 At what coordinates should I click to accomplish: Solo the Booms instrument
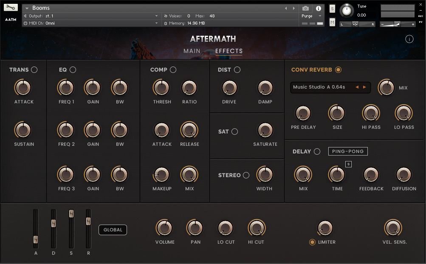click(x=332, y=8)
